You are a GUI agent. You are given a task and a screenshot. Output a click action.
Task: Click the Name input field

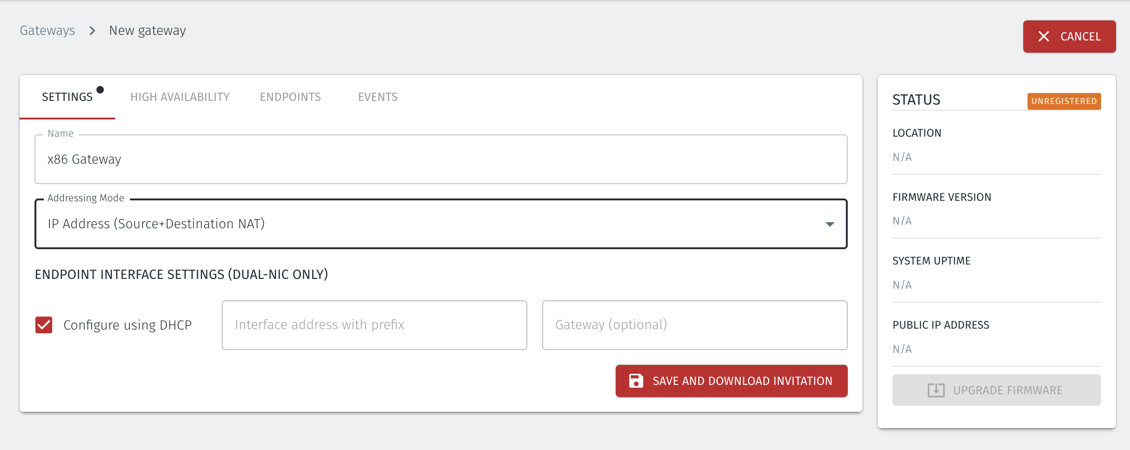pyautogui.click(x=441, y=159)
